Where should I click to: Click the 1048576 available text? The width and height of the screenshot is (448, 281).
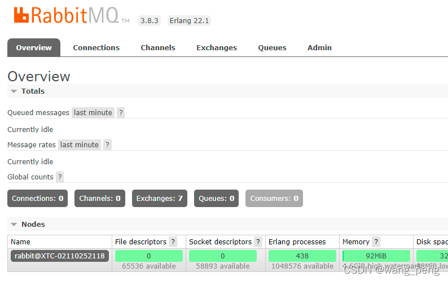click(x=302, y=266)
